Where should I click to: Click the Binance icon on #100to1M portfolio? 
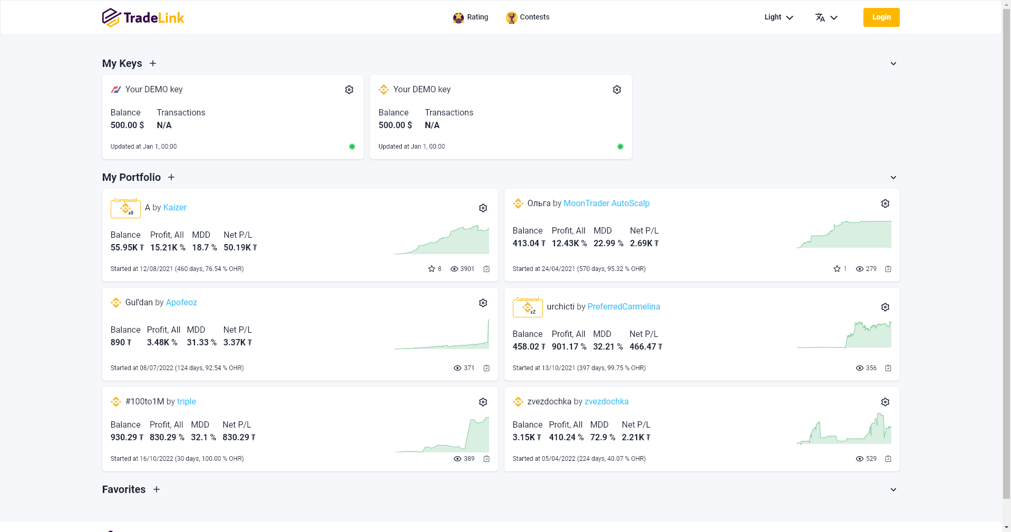pos(116,402)
